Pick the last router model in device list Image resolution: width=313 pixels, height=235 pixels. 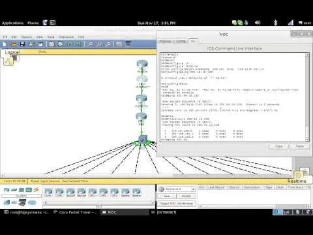pos(136,193)
